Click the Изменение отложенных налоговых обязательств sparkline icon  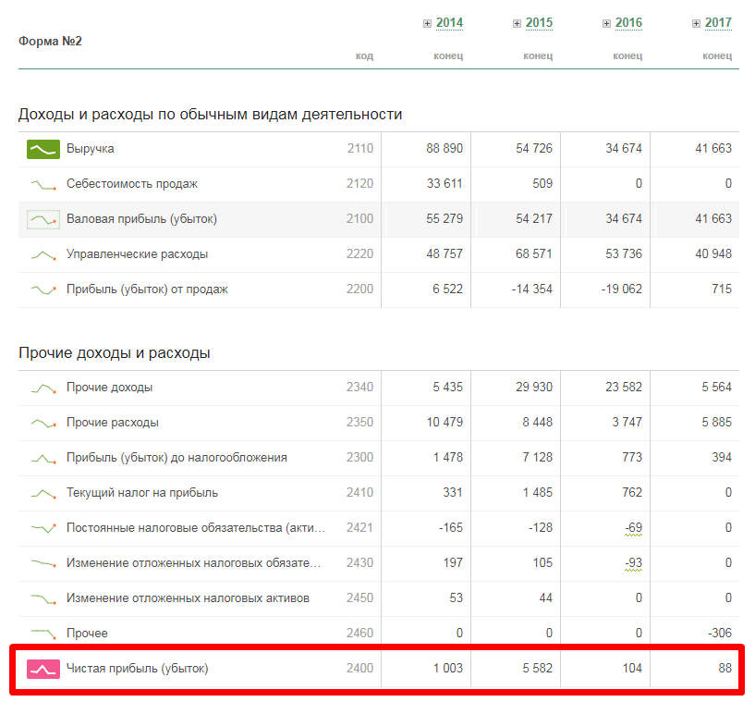click(x=43, y=562)
